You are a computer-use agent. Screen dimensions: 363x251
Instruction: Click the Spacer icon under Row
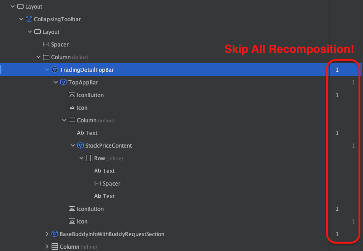[x=97, y=183]
